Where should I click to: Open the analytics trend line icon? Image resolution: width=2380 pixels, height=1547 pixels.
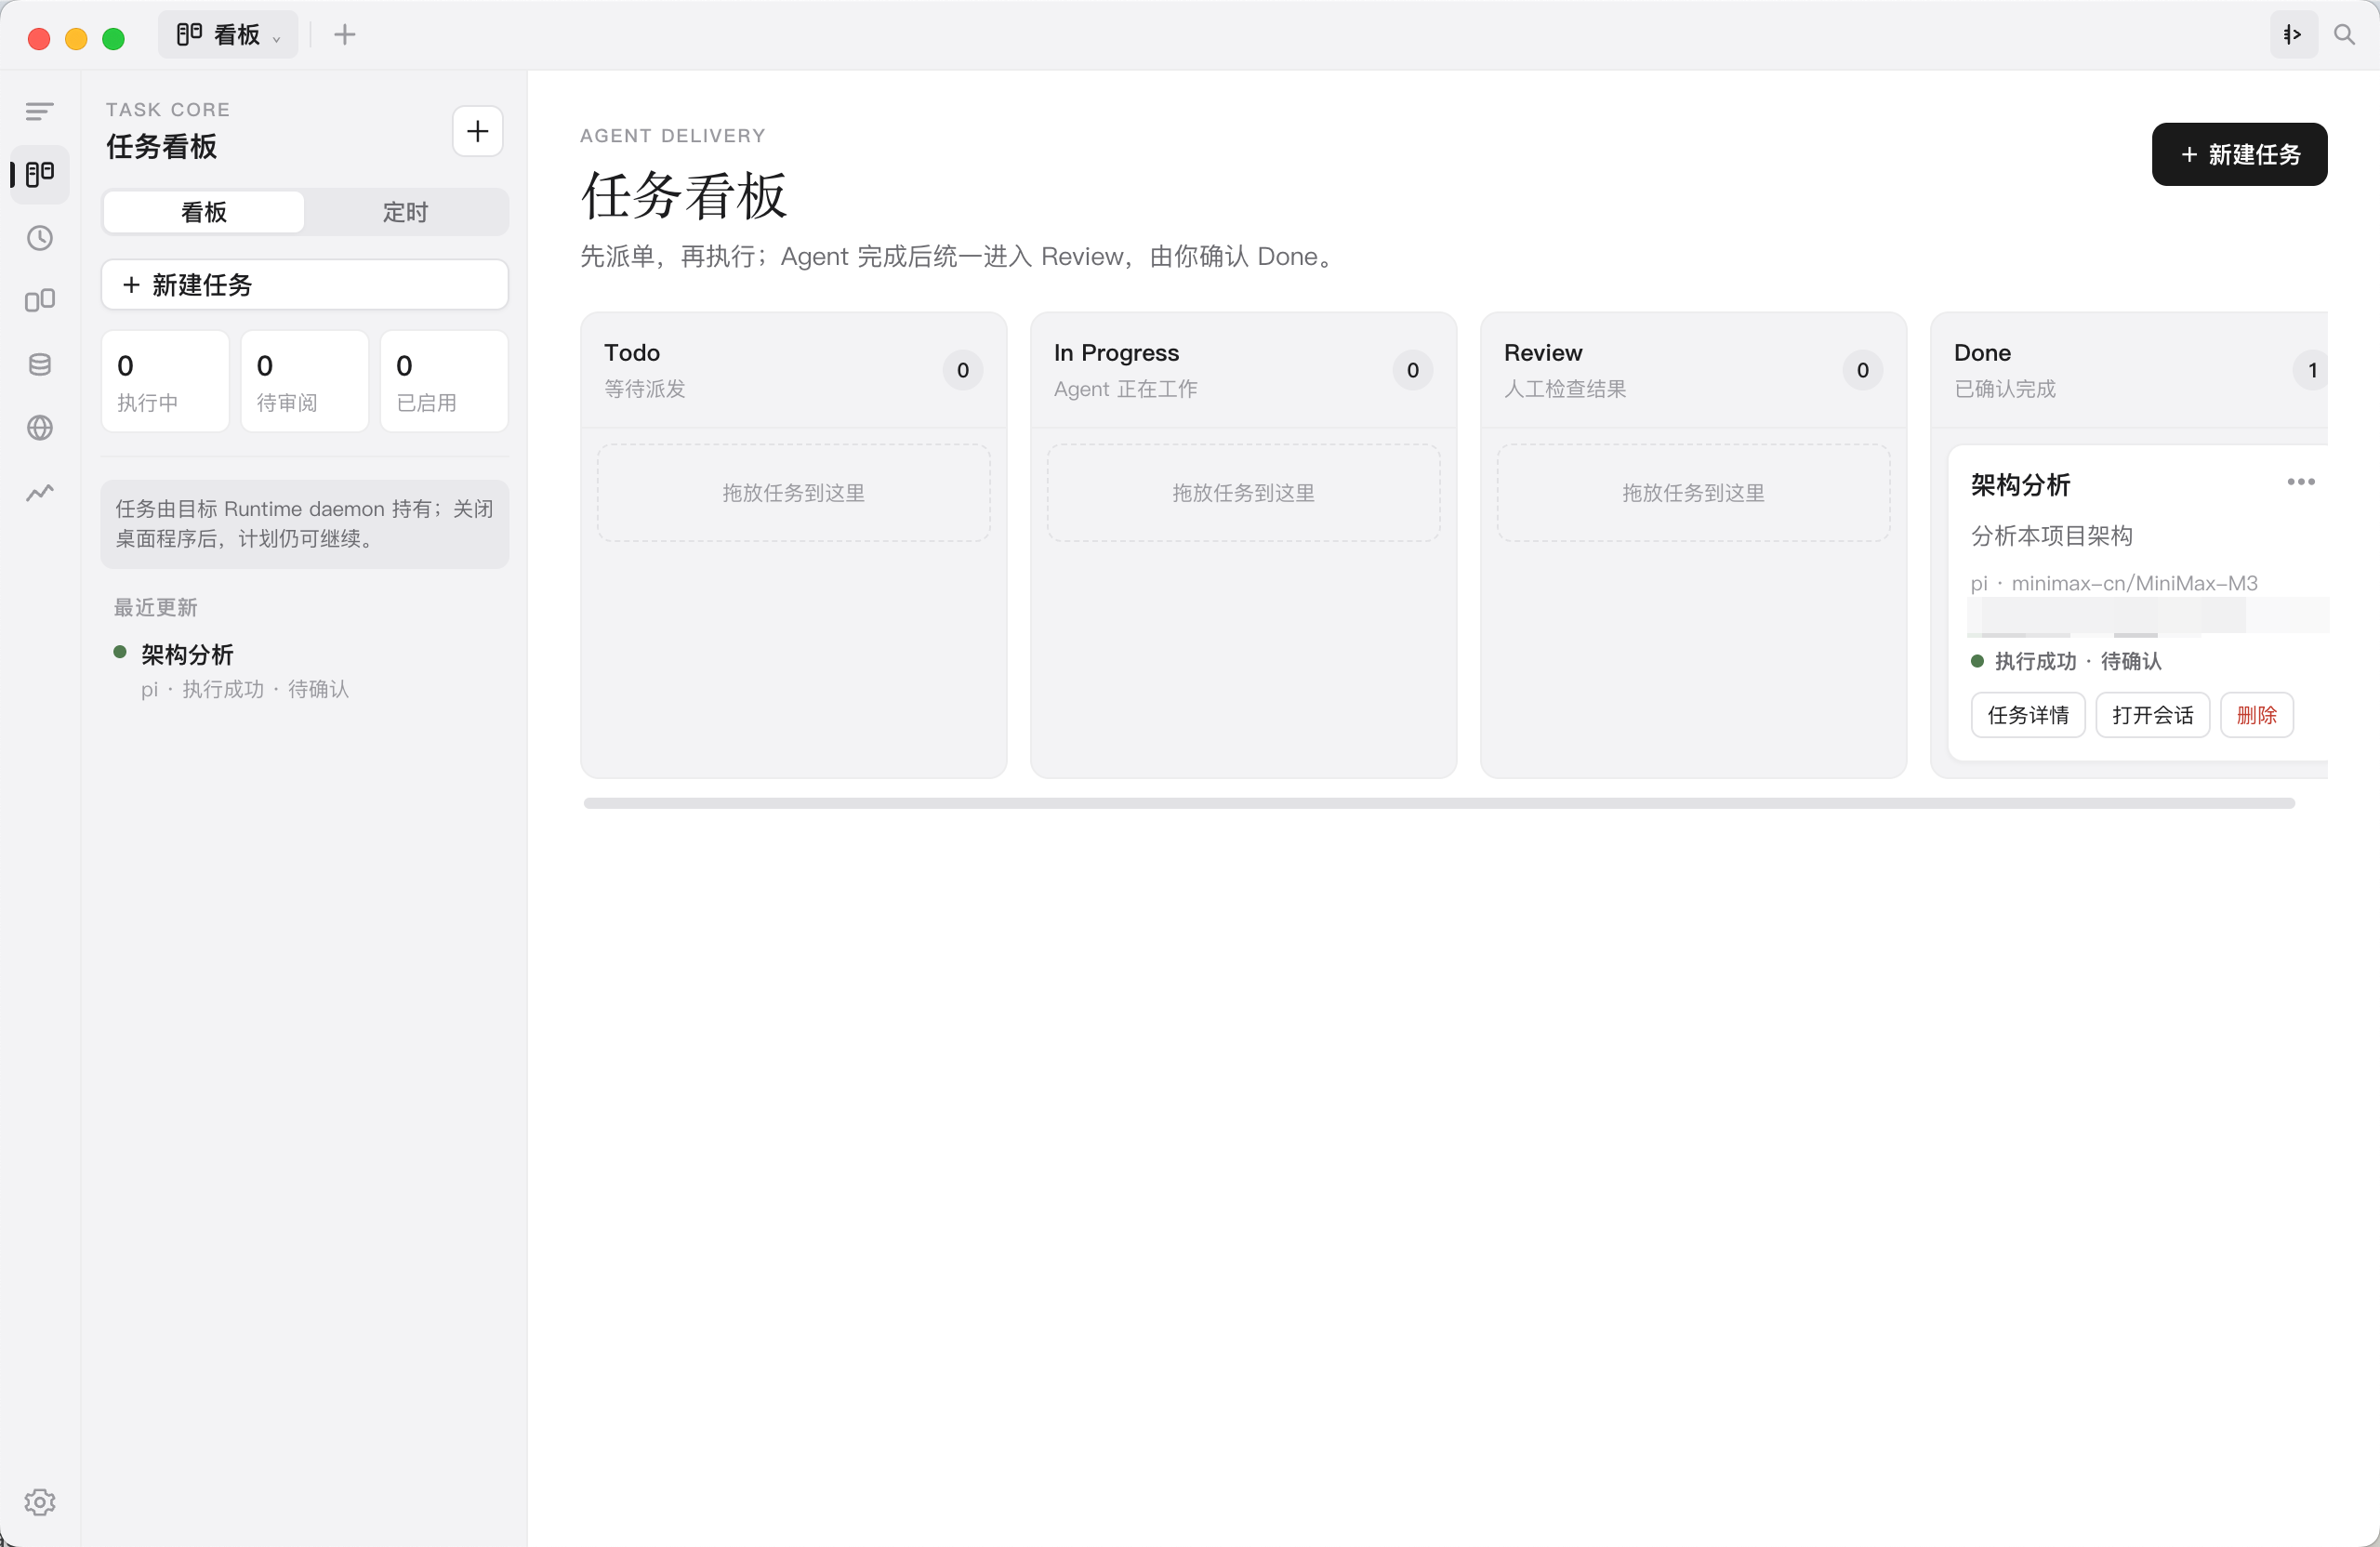pos(39,492)
